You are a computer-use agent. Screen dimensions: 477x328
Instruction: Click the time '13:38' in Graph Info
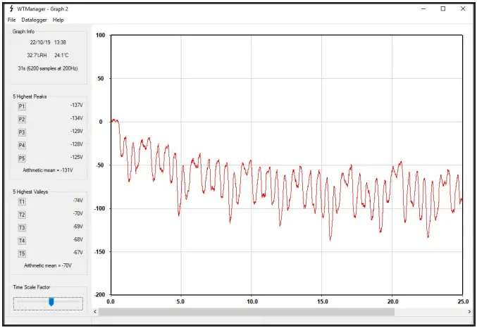coord(60,42)
